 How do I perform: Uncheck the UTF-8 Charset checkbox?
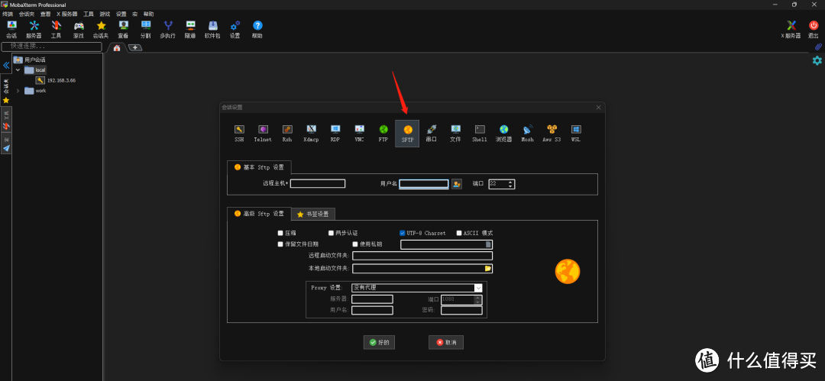pyautogui.click(x=403, y=233)
